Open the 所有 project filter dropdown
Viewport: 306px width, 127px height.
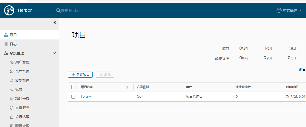[302, 70]
